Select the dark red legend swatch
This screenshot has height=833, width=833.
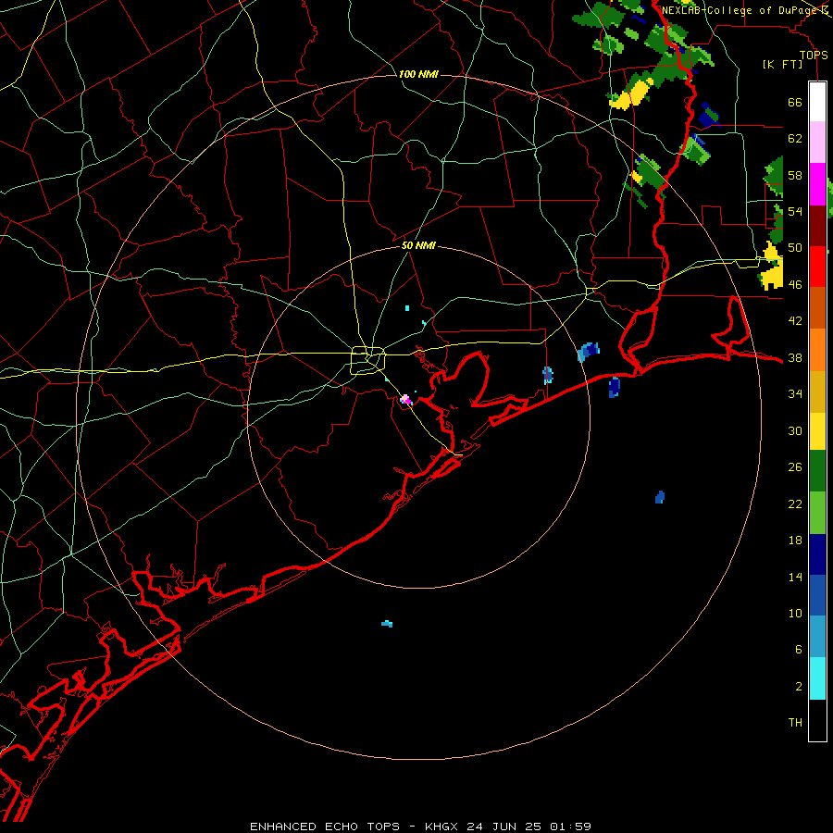(x=817, y=226)
